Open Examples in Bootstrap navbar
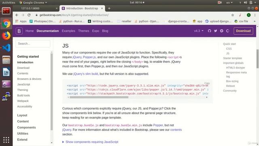259x146 pixels. [68, 31]
